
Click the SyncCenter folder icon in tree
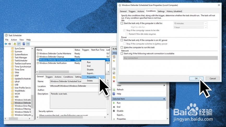(12, 49)
